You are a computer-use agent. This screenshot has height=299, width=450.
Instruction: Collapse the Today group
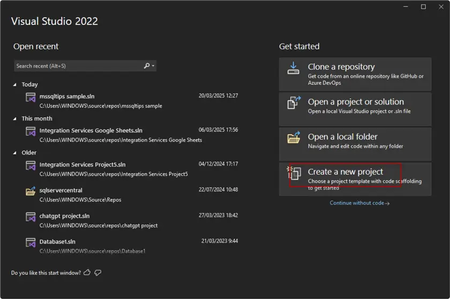tap(15, 85)
